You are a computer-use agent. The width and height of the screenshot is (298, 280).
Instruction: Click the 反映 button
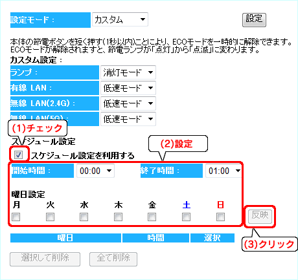260,216
